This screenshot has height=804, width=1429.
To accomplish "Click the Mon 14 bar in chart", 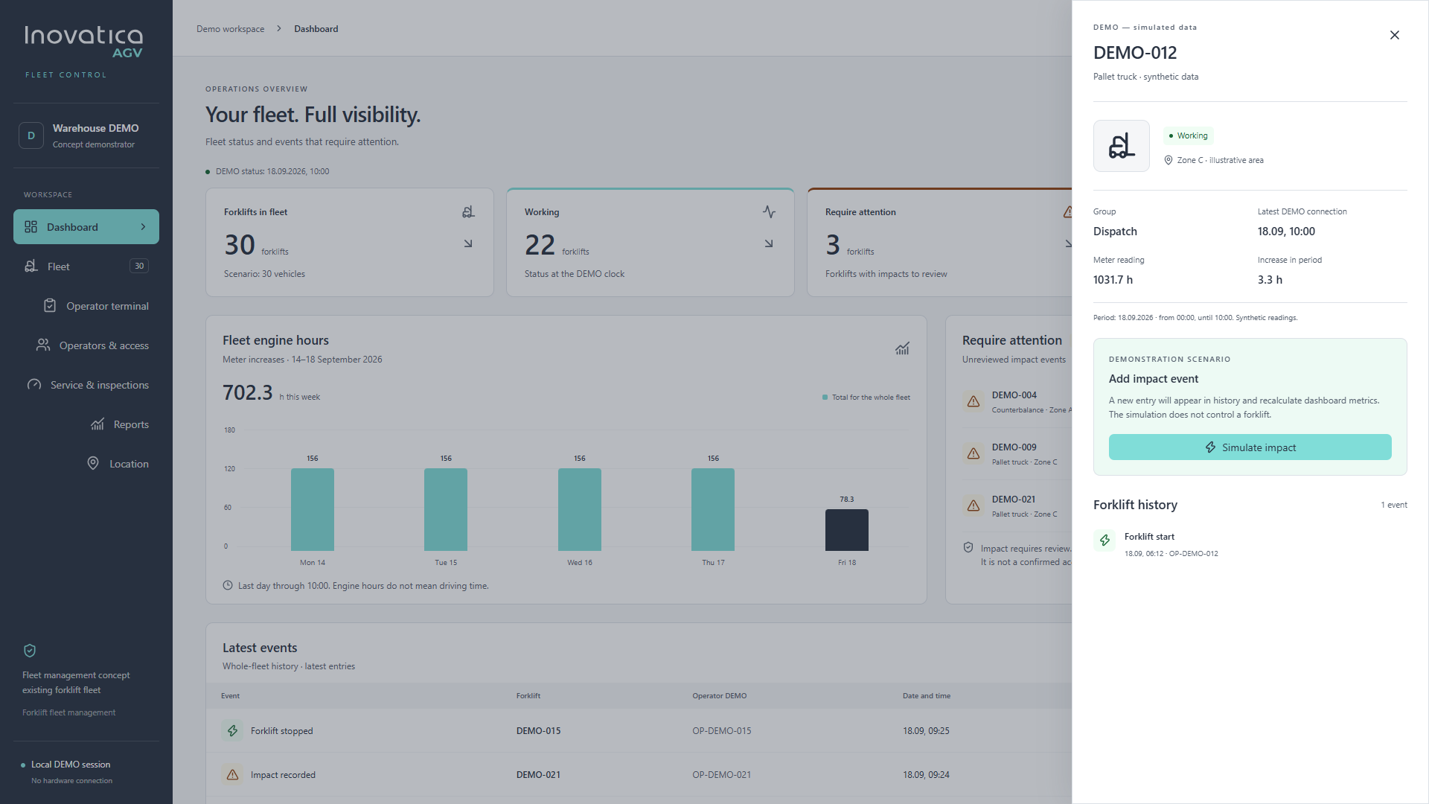I will [313, 509].
